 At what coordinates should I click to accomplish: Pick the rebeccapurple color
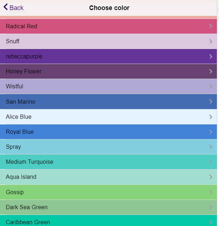pyautogui.click(x=24, y=56)
